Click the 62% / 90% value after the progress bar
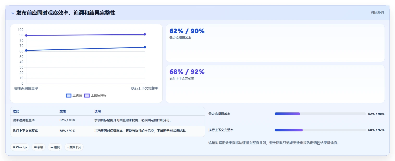The height and width of the screenshot is (161, 395). click(x=376, y=114)
